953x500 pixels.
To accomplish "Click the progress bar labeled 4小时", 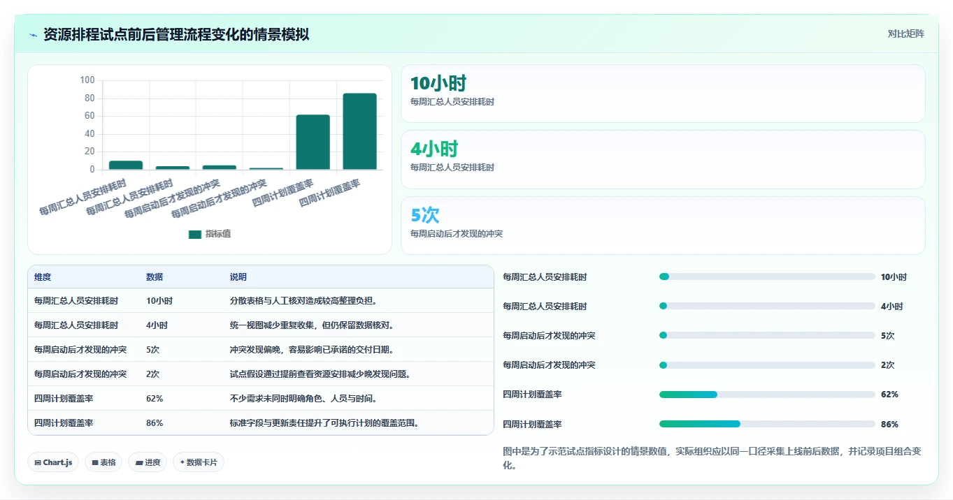I will tap(767, 307).
